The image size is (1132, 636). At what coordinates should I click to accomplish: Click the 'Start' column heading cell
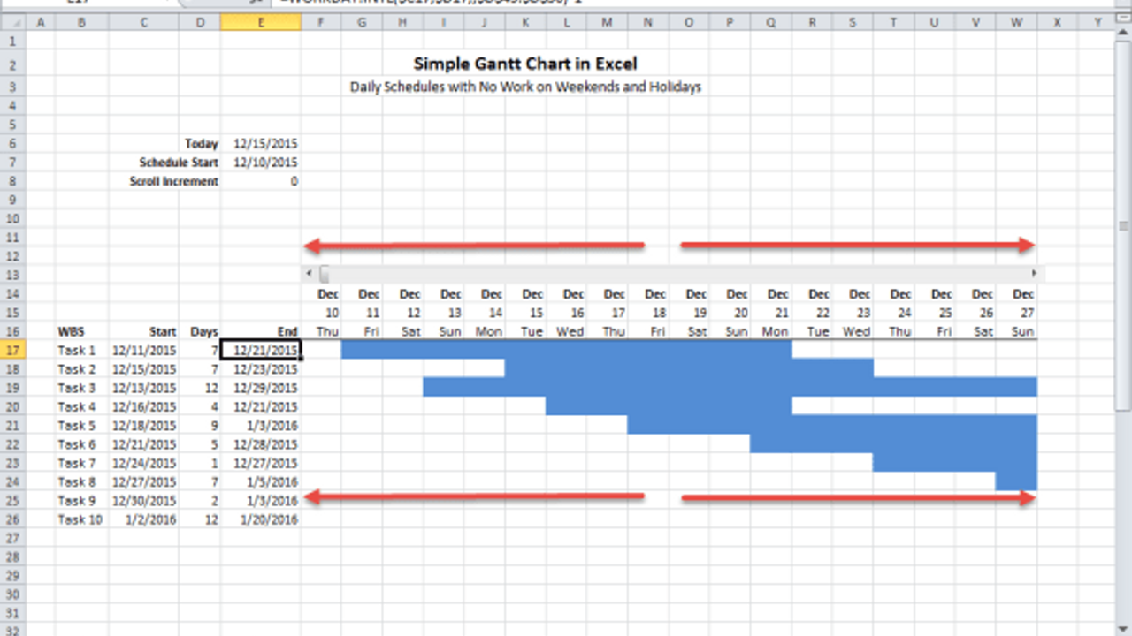(164, 332)
